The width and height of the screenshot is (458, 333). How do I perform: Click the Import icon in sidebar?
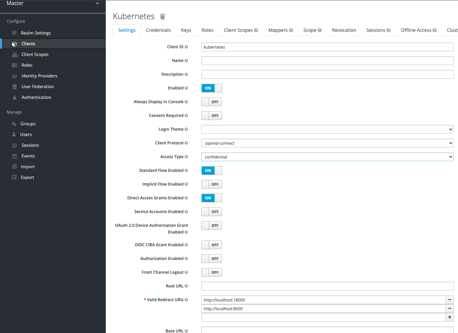14,166
